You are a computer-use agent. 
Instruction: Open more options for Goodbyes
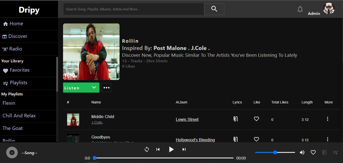[328, 139]
